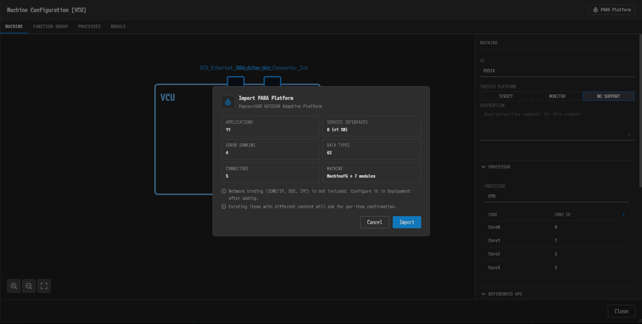The height and width of the screenshot is (324, 642).
Task: Click the Core3 row name
Action: [494, 268]
